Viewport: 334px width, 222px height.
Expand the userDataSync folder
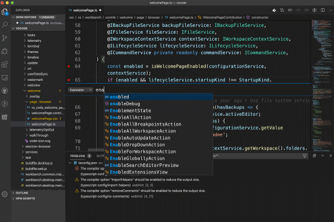click(37, 74)
